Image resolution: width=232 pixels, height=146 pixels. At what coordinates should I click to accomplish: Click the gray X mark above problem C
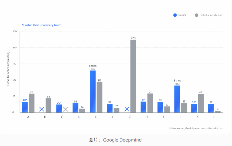(x=65, y=109)
